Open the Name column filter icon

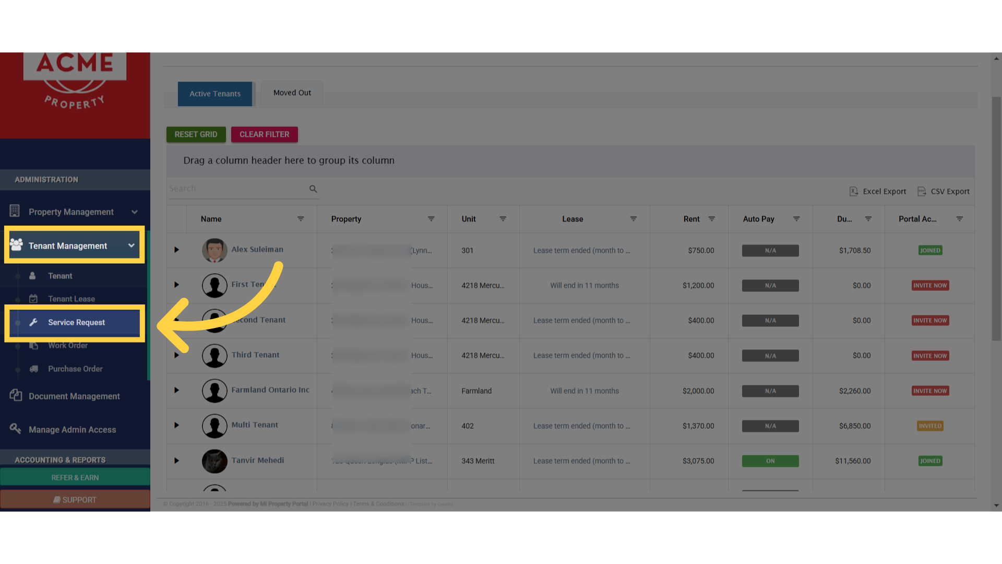tap(301, 219)
